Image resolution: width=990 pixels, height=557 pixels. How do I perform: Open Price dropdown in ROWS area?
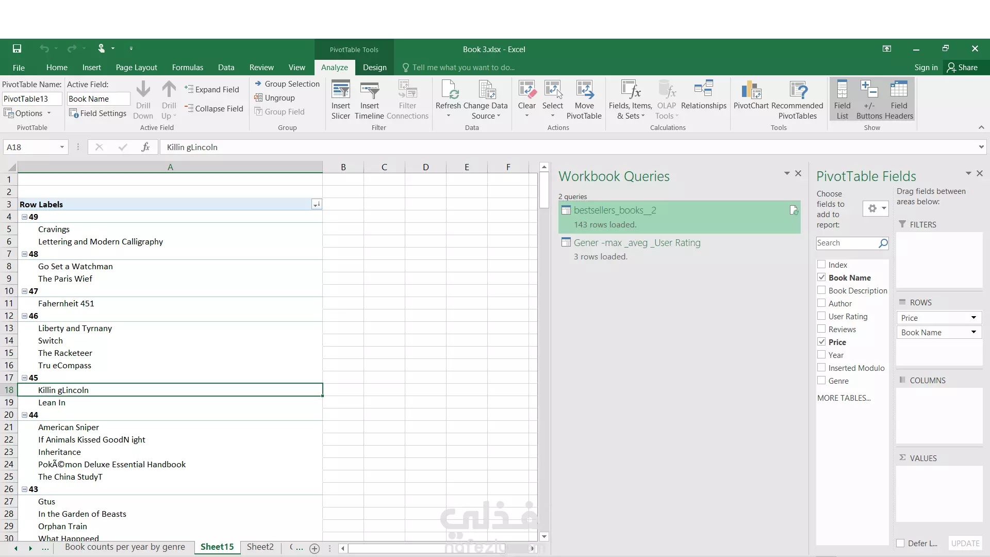click(x=973, y=318)
